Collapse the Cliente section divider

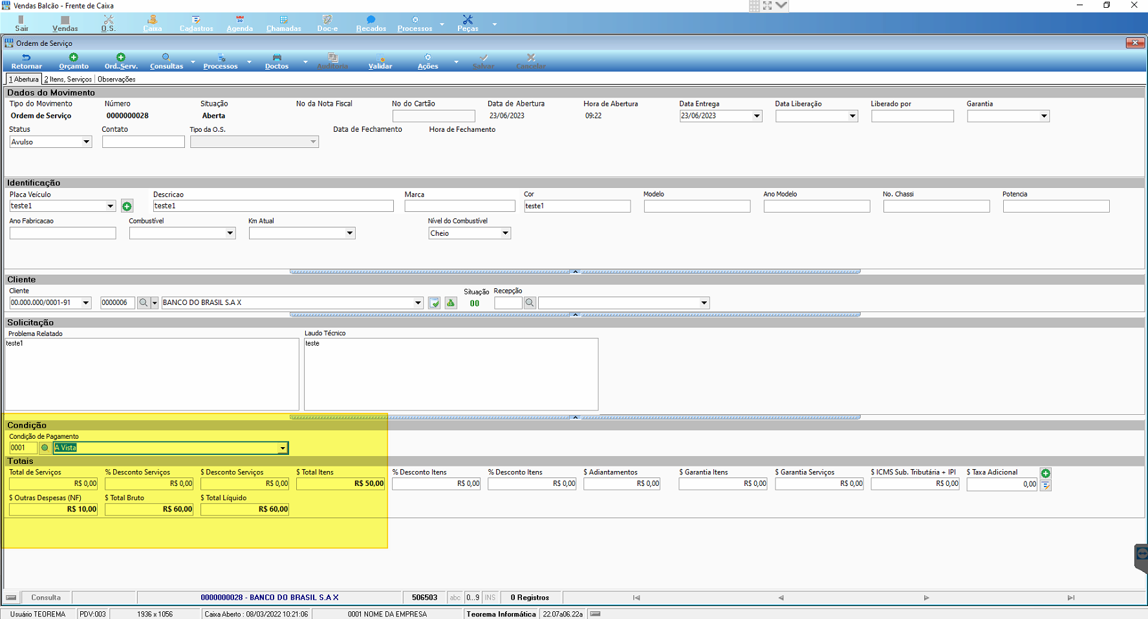[x=575, y=315]
